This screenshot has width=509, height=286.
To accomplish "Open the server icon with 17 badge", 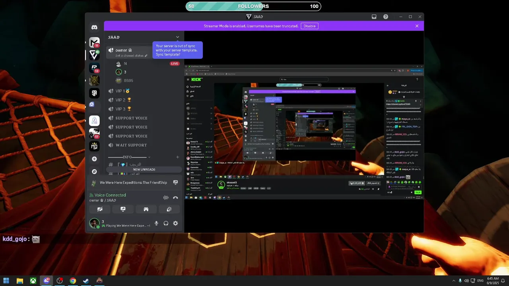I will tap(94, 133).
